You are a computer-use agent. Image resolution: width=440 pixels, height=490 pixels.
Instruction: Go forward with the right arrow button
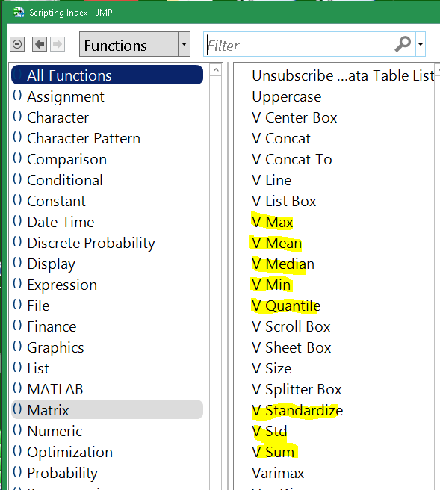58,44
